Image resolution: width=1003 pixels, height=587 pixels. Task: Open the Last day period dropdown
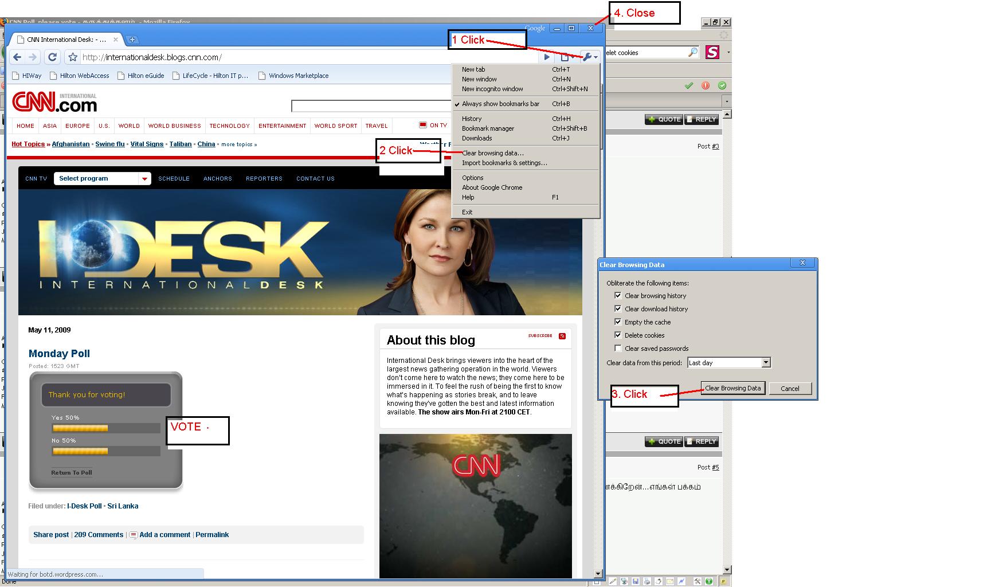tap(766, 363)
